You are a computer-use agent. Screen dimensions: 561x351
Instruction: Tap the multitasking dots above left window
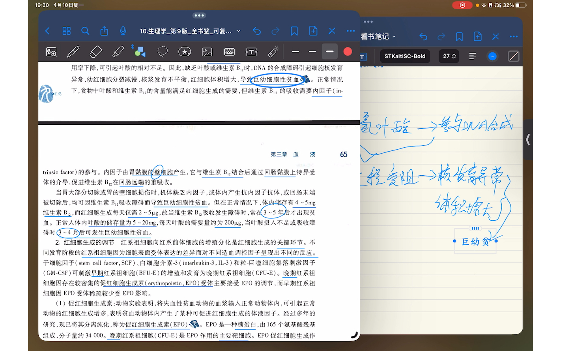tap(199, 15)
